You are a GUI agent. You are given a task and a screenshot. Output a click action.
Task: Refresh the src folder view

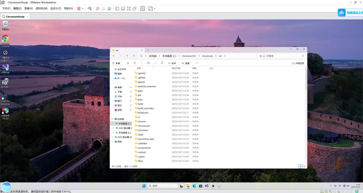point(134,56)
